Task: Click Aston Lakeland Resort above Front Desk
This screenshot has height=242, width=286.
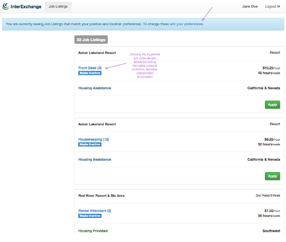Action: (x=97, y=53)
